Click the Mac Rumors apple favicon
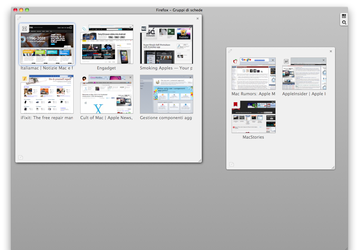 tap(236, 61)
